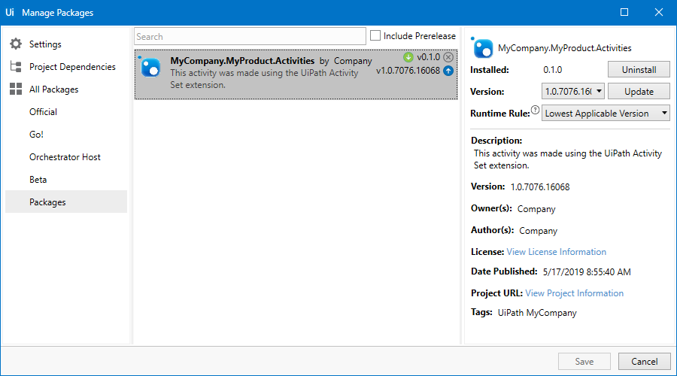Click the green installed-version arrow icon
Image resolution: width=677 pixels, height=376 pixels.
click(x=408, y=57)
